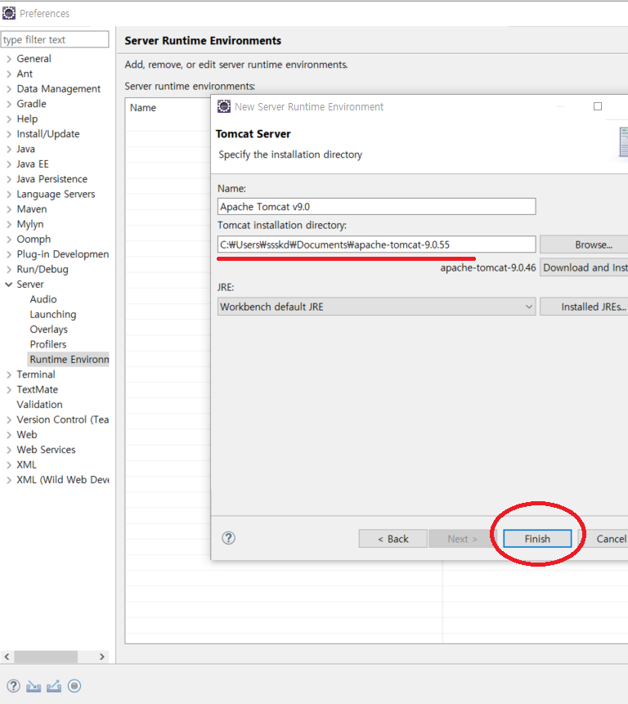
Task: Expand the Web Services node
Action: point(8,450)
